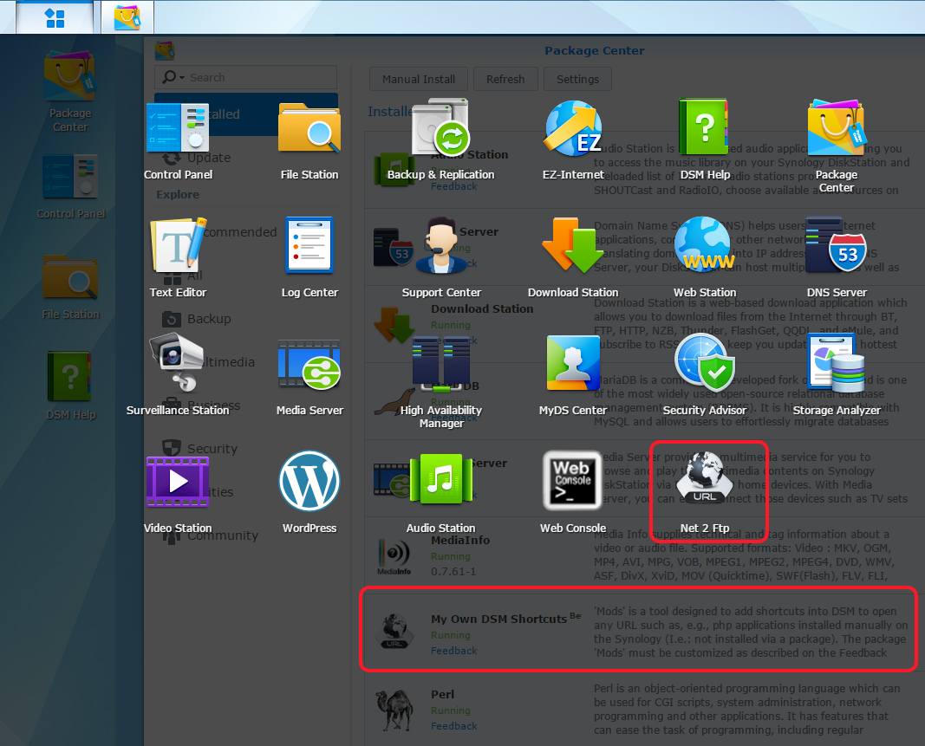Refresh the Package Center list
The width and height of the screenshot is (925, 746).
[505, 79]
